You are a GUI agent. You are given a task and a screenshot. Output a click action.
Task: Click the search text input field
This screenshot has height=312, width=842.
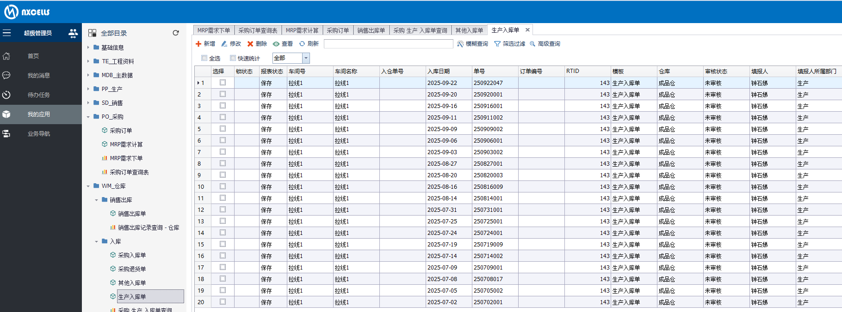tap(388, 44)
